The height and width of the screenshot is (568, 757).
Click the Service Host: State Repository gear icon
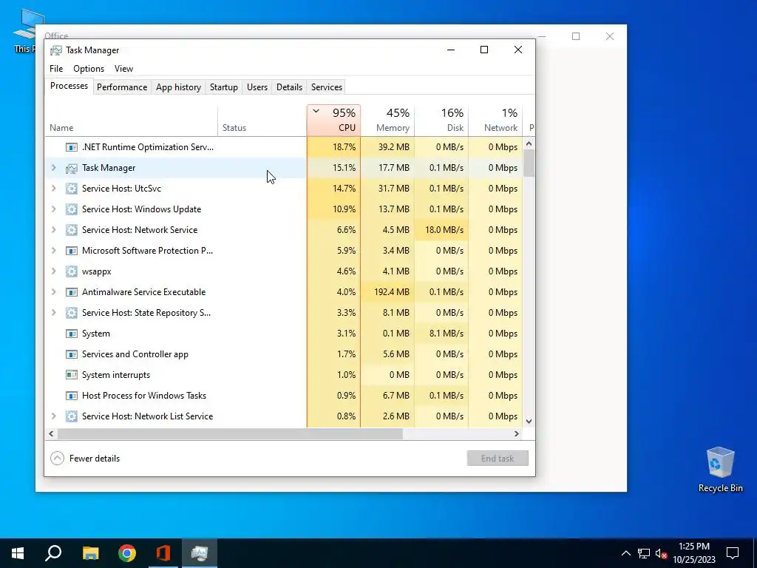coord(72,313)
